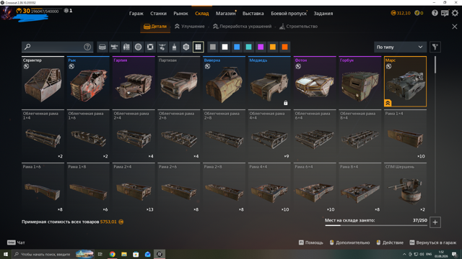Toggle the white rarity filter
This screenshot has height=259, width=462.
pos(225,47)
